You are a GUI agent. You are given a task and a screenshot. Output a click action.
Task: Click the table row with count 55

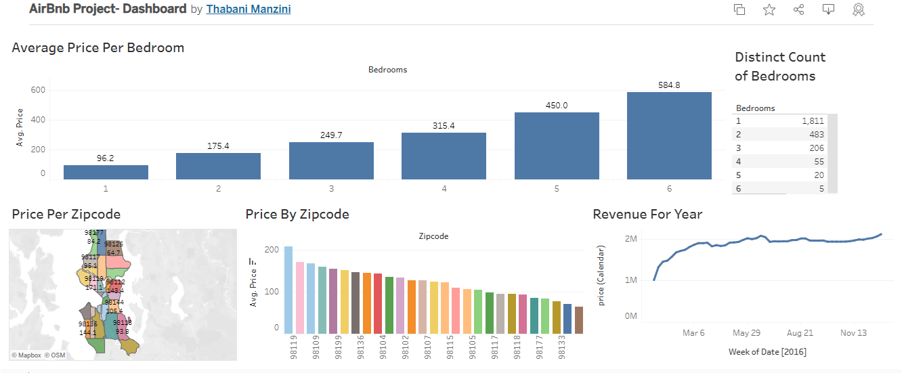click(780, 161)
